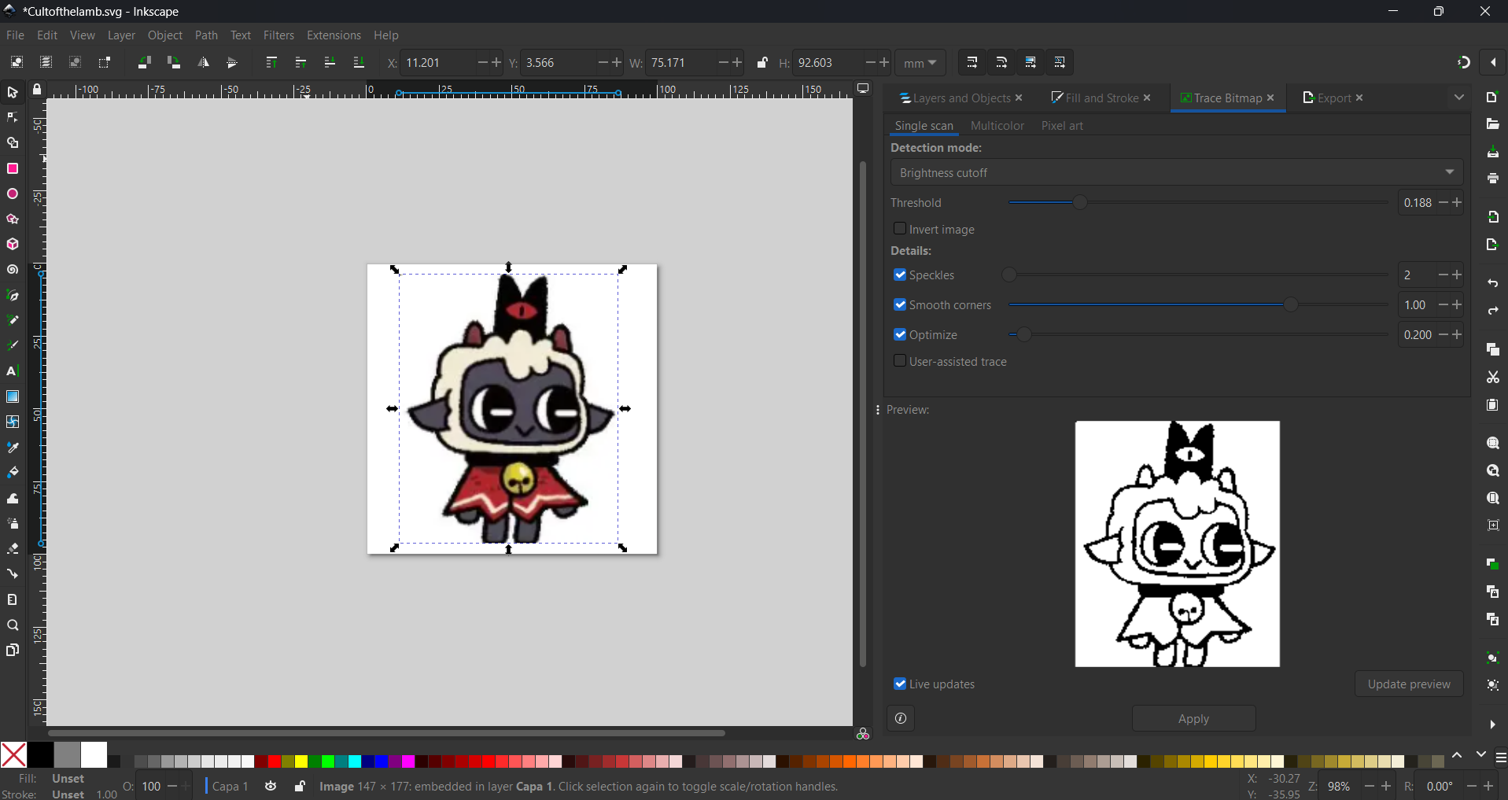Click the trace info help button
Screen dimensions: 1508x800
901,718
